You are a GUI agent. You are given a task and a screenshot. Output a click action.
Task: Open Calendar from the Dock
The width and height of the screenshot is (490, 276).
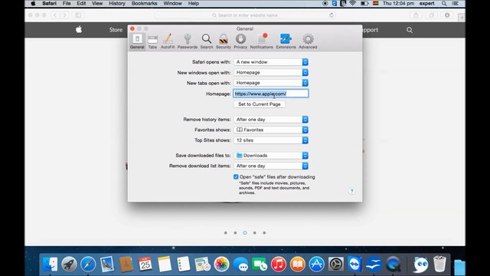click(x=145, y=264)
